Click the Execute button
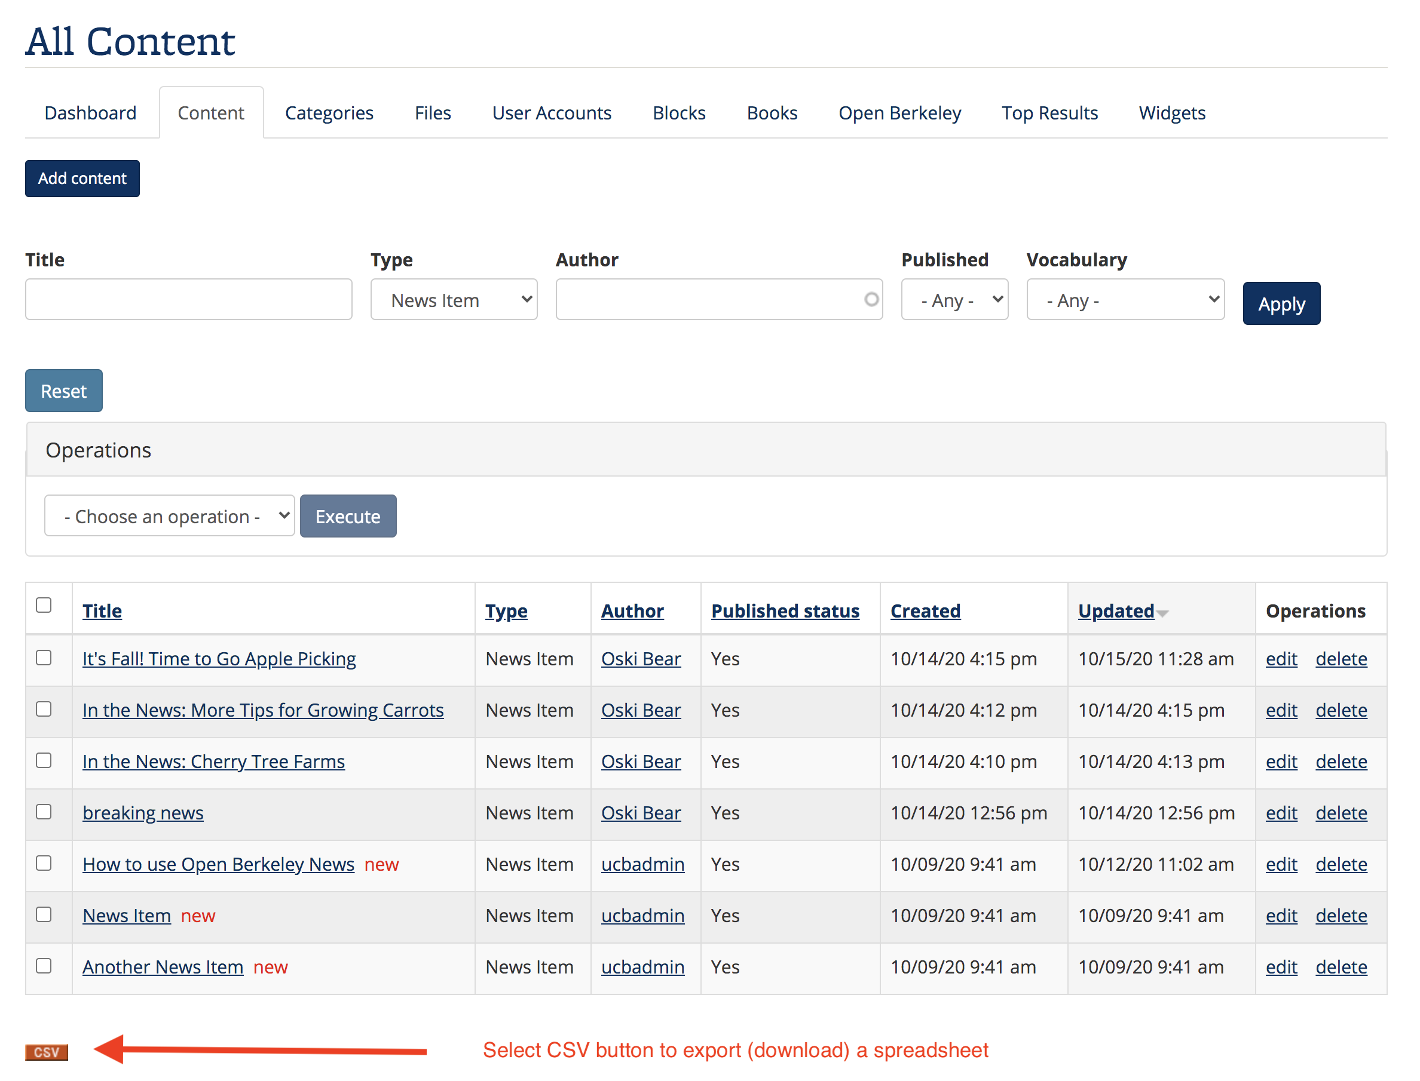 (348, 515)
